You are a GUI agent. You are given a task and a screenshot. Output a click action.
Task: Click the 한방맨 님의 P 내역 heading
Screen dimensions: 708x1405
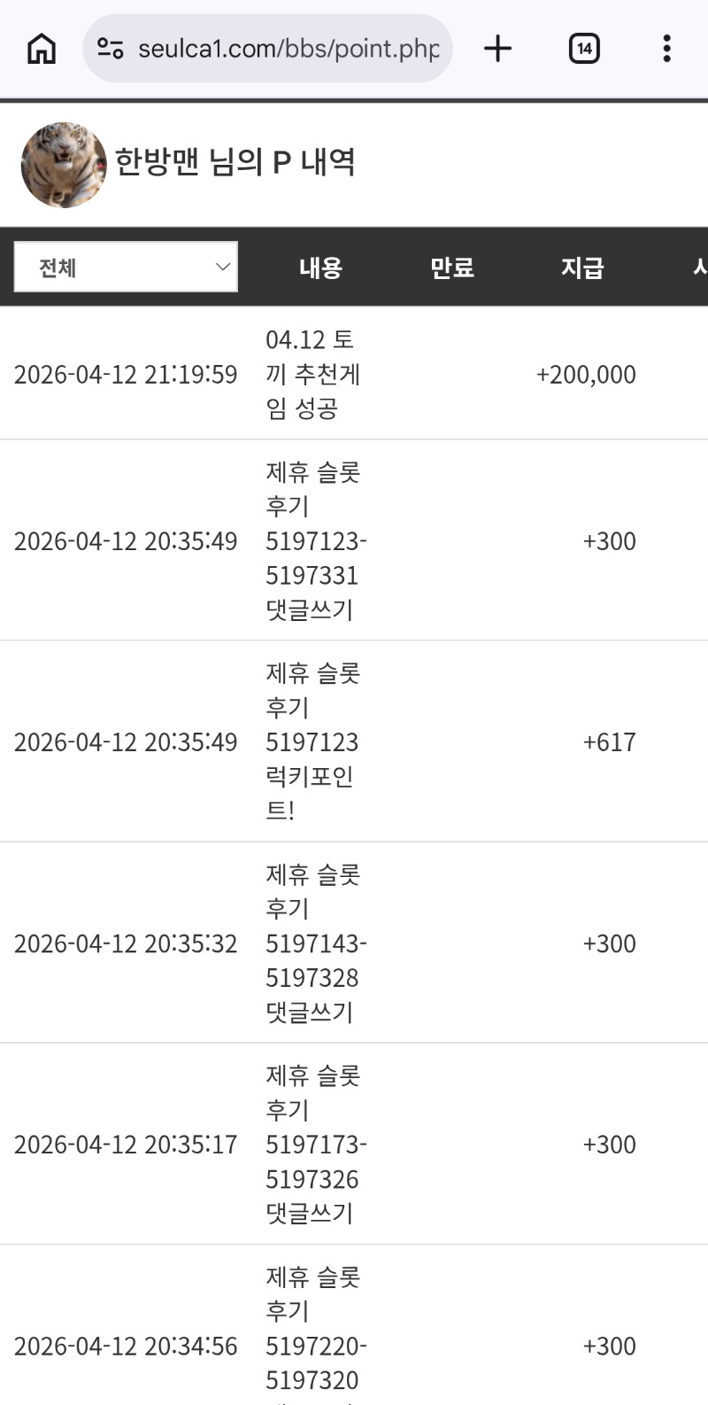[235, 162]
